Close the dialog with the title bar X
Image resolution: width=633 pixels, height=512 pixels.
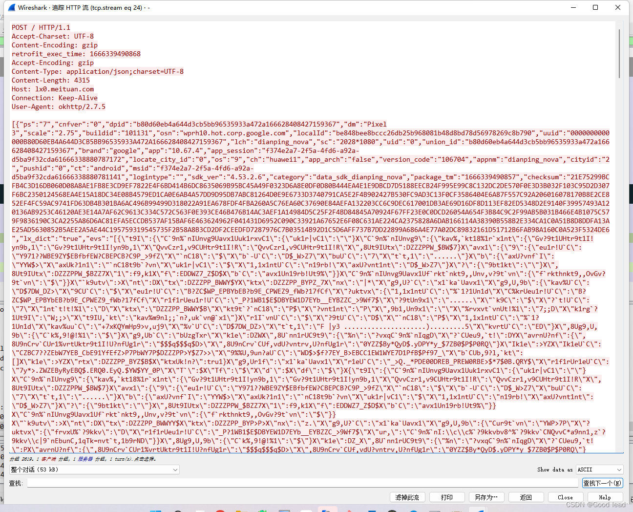click(x=618, y=7)
